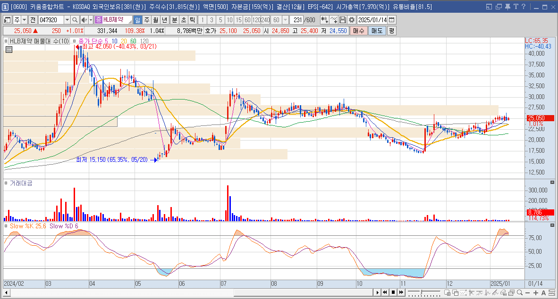The image size is (558, 299).
Task: Select the yearly 년 period button
Action: 164,20
